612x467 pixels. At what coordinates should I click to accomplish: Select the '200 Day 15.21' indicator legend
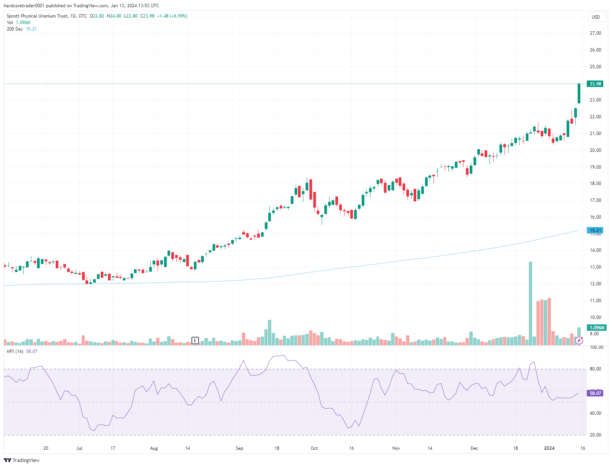pyautogui.click(x=22, y=29)
